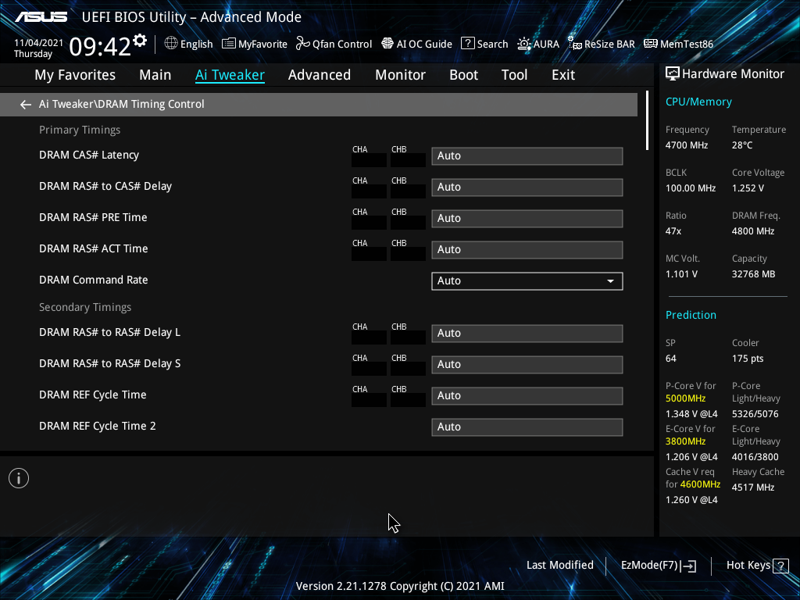Click the English language globe icon
The width and height of the screenshot is (800, 600).
click(x=171, y=44)
